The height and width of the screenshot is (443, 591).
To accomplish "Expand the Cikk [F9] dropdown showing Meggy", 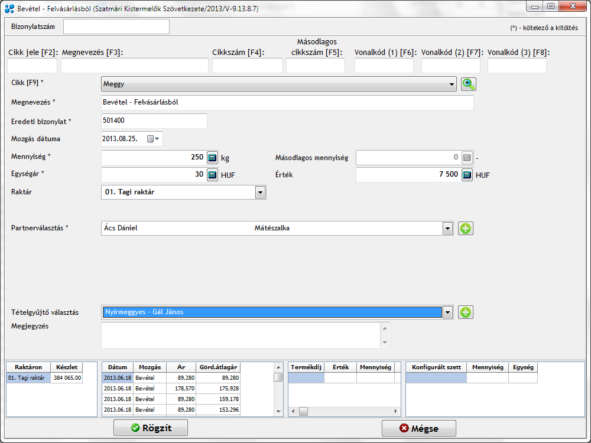I will pyautogui.click(x=452, y=84).
